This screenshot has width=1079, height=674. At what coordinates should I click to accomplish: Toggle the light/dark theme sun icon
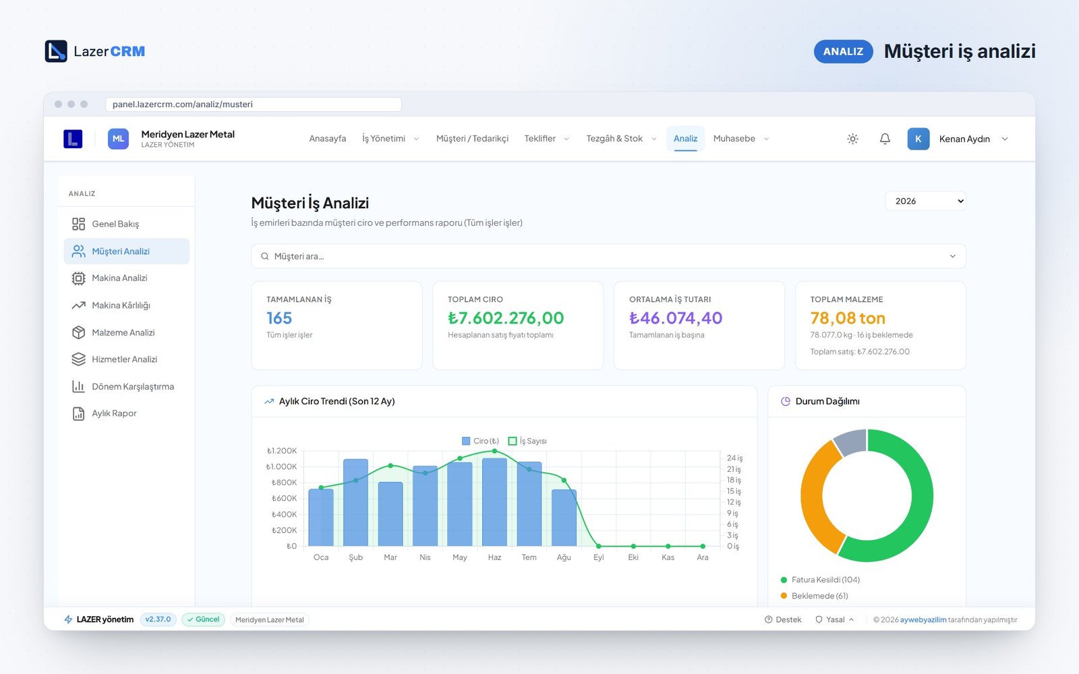pos(852,139)
